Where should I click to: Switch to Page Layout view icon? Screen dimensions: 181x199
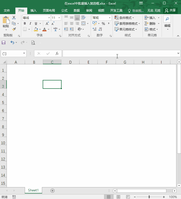coord(118,197)
